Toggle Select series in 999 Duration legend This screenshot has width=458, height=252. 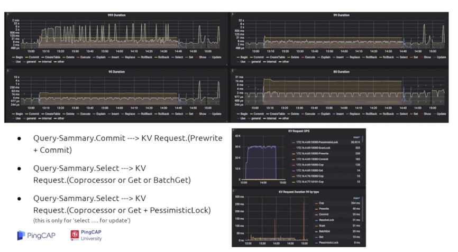[177, 58]
